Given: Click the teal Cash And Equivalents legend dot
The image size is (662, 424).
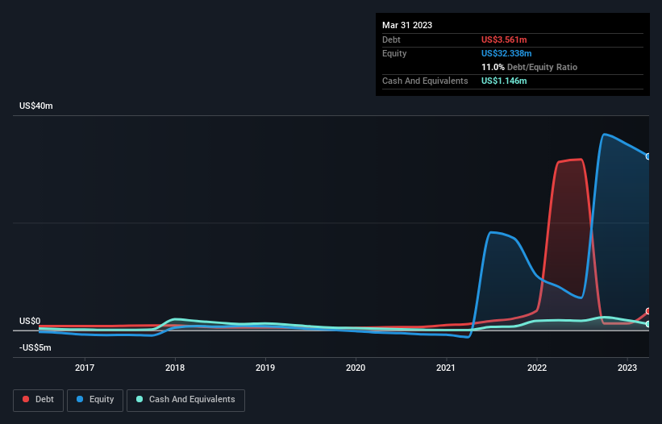Looking at the screenshot, I should pos(139,399).
